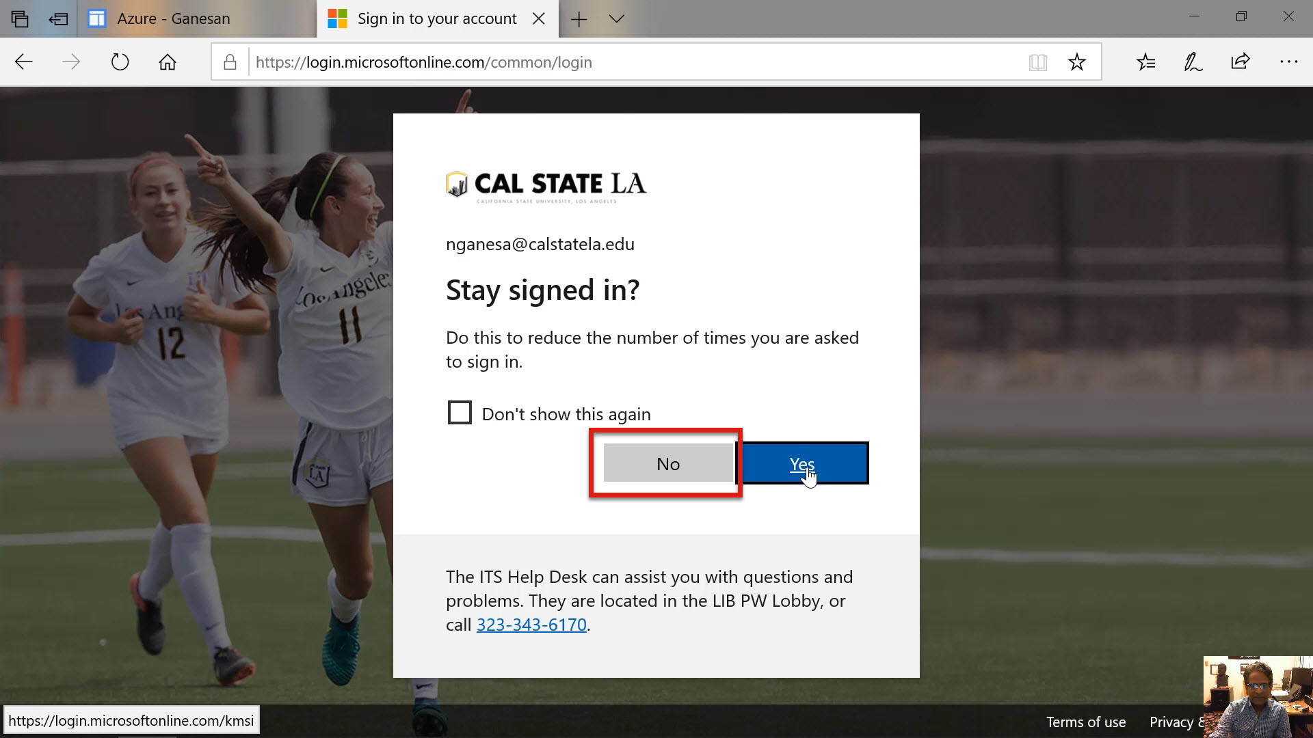Click the browser Back arrow
Screen dimensions: 1313x738
click(x=24, y=62)
